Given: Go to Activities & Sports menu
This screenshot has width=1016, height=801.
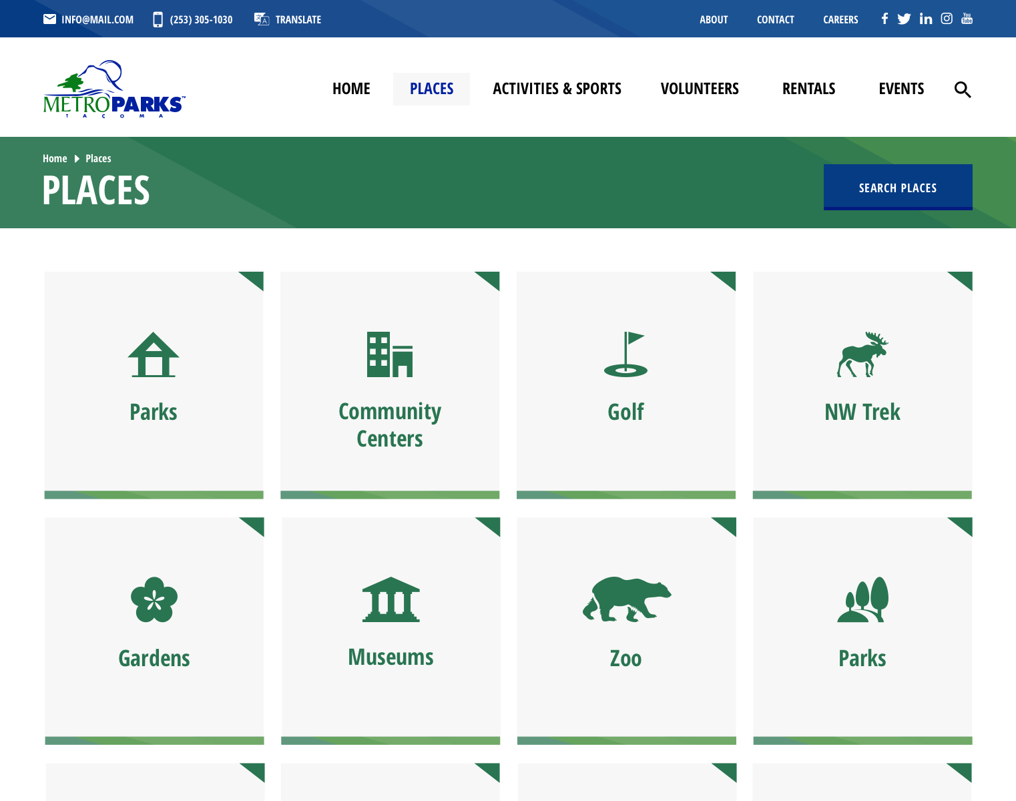Looking at the screenshot, I should coord(557,89).
